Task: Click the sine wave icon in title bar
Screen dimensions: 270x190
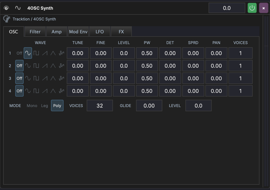Action: [18, 8]
